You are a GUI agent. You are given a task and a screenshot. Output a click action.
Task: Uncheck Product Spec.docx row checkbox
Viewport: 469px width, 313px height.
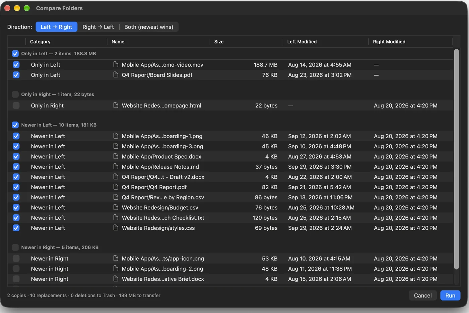pyautogui.click(x=16, y=157)
